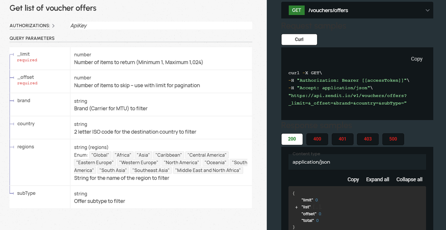
Task: Click the "total" key in JSON response
Action: tap(307, 220)
